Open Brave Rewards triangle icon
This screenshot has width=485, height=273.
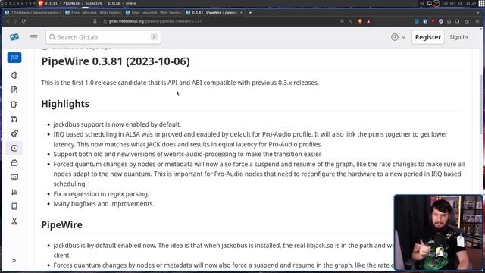click(368, 21)
